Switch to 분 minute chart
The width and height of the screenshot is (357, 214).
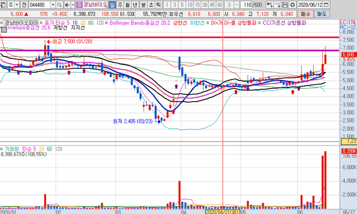pyautogui.click(x=143, y=4)
